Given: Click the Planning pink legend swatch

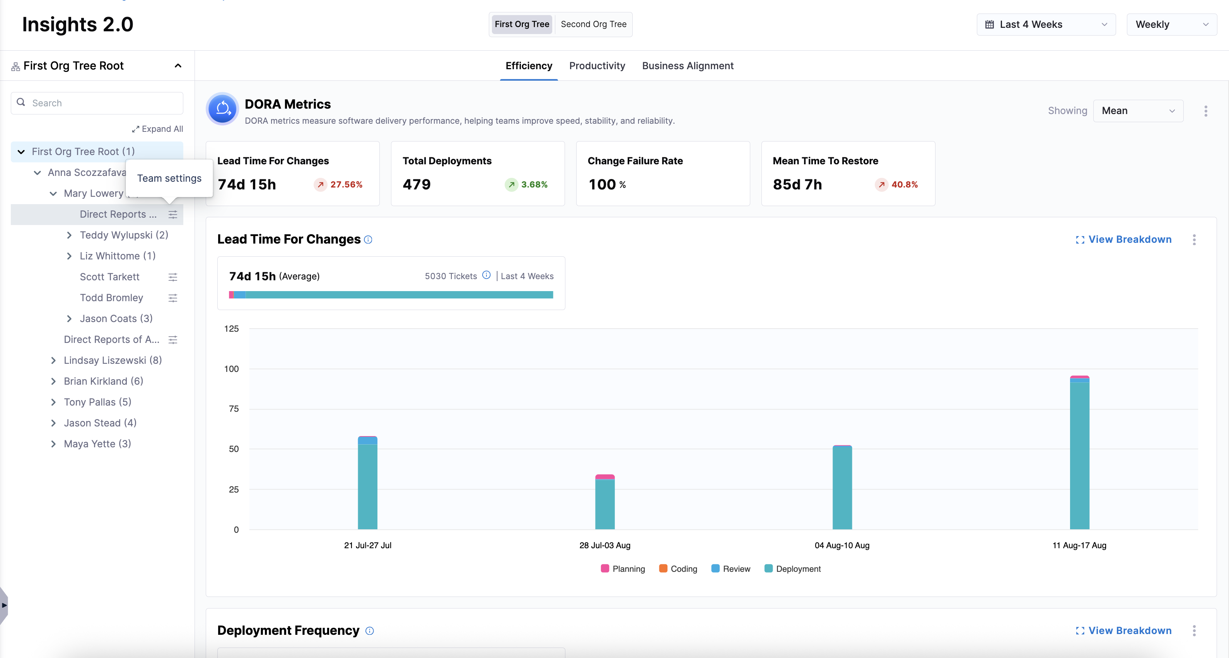Looking at the screenshot, I should 604,568.
